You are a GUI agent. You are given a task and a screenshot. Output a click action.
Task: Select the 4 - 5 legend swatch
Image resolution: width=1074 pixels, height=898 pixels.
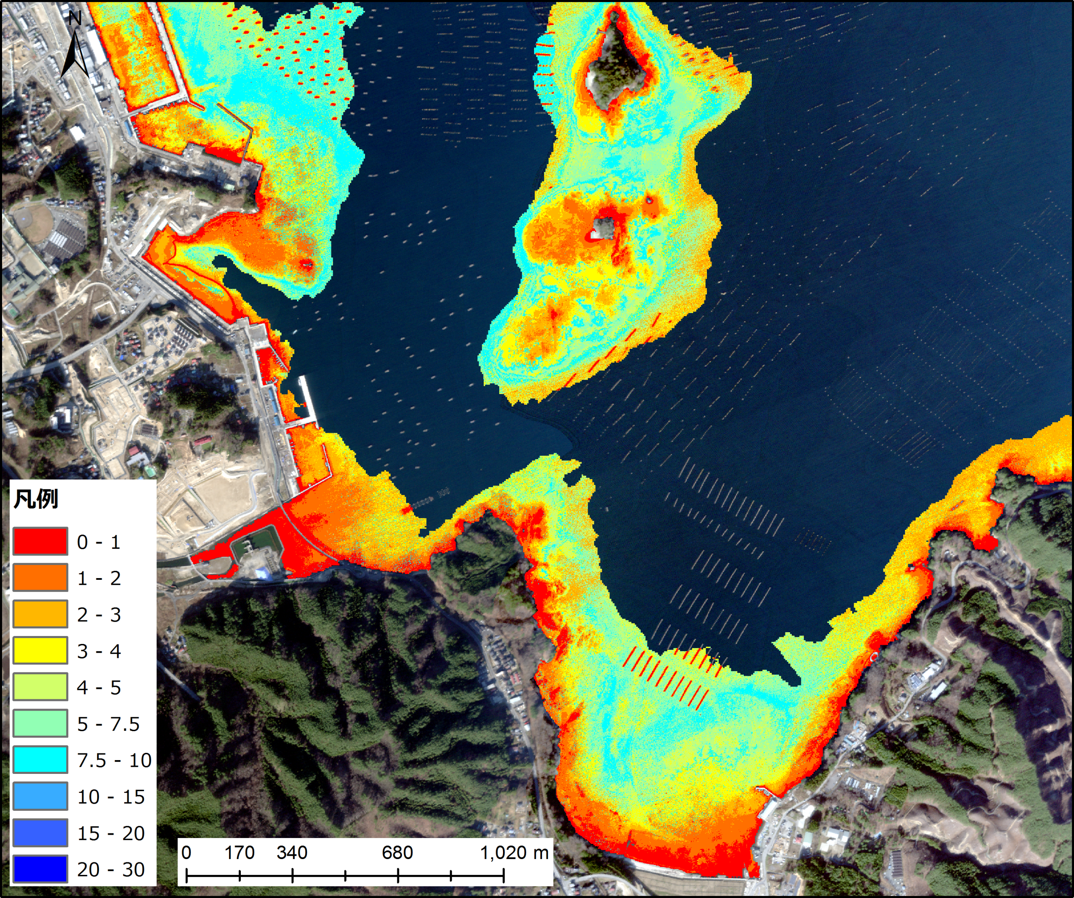click(x=40, y=687)
